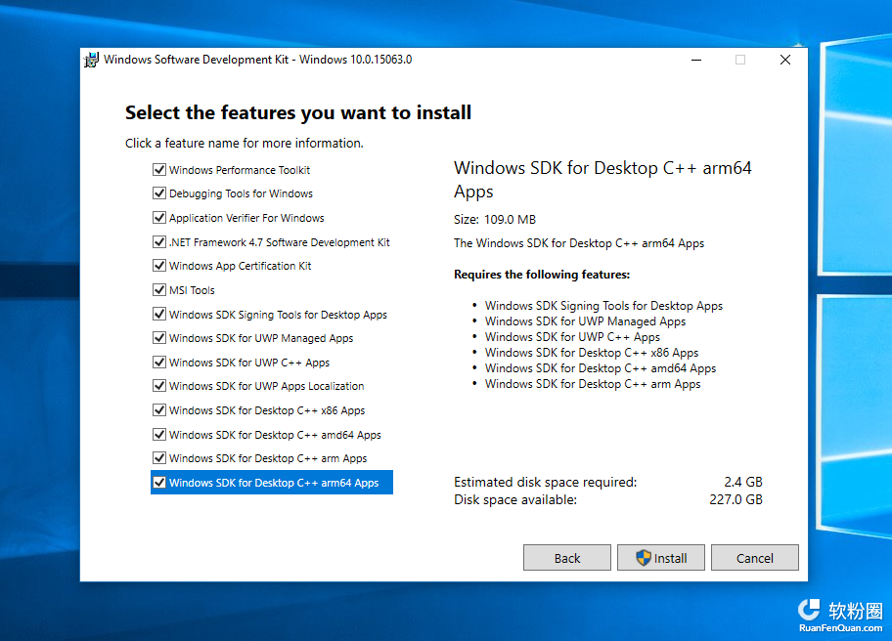Disable Windows SDK for Desktop C++ amd64 Apps

pos(159,434)
